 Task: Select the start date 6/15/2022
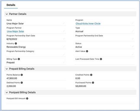[x=12, y=39]
